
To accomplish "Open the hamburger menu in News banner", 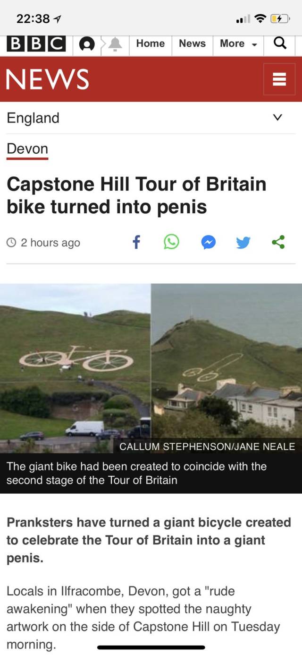I will (279, 79).
